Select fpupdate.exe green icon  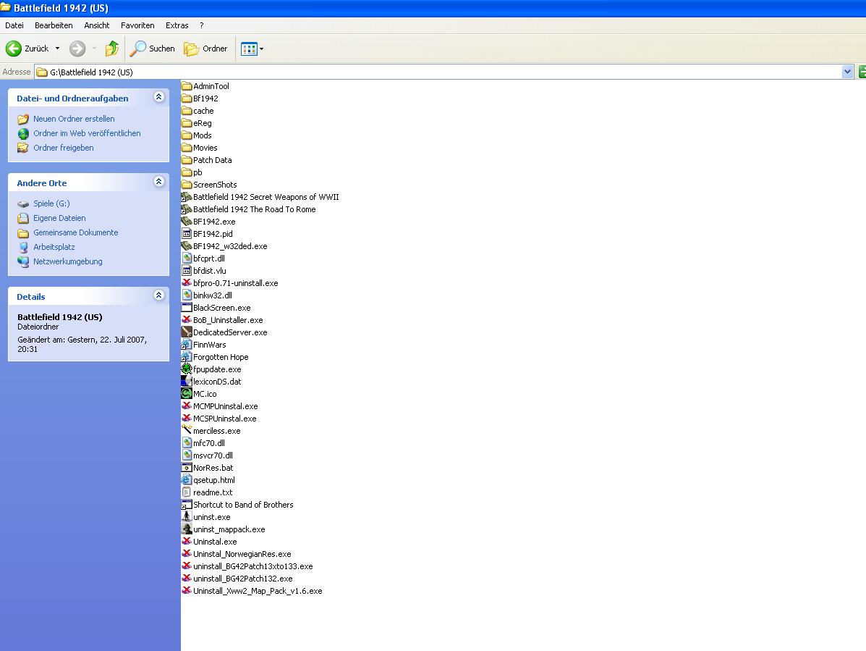187,369
